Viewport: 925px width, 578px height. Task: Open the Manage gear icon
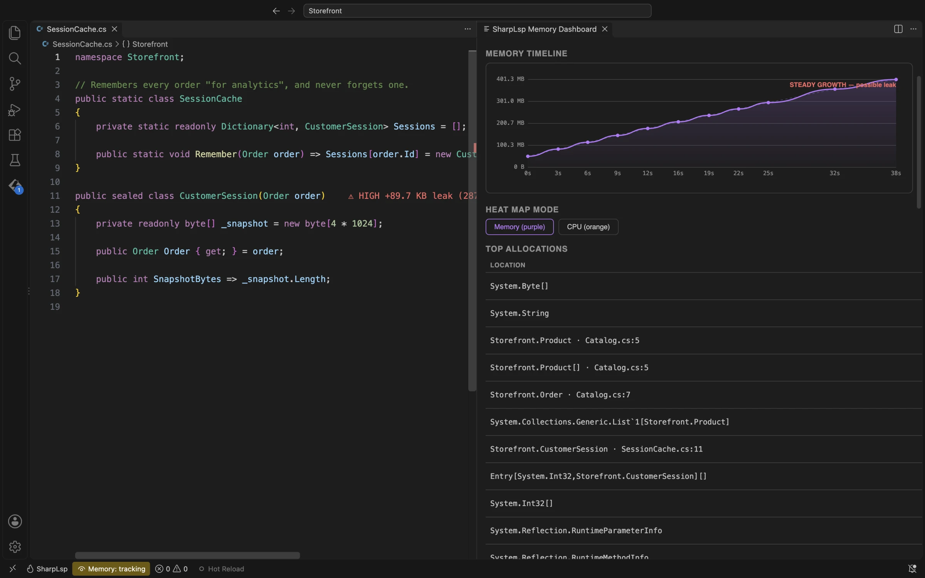coord(15,547)
